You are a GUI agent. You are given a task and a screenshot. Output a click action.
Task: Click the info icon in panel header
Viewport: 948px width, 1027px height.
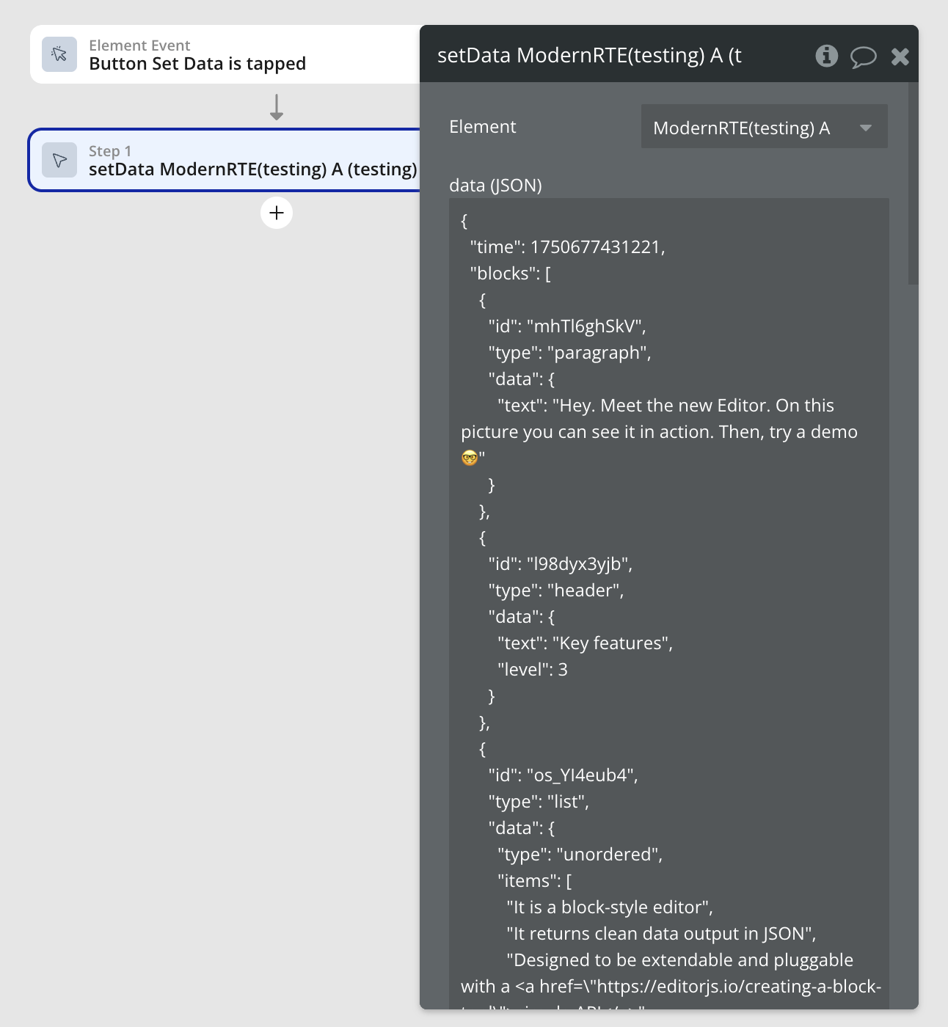click(x=827, y=56)
